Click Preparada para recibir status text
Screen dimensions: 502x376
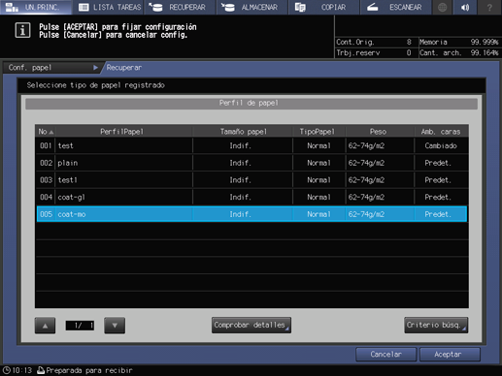(89, 370)
